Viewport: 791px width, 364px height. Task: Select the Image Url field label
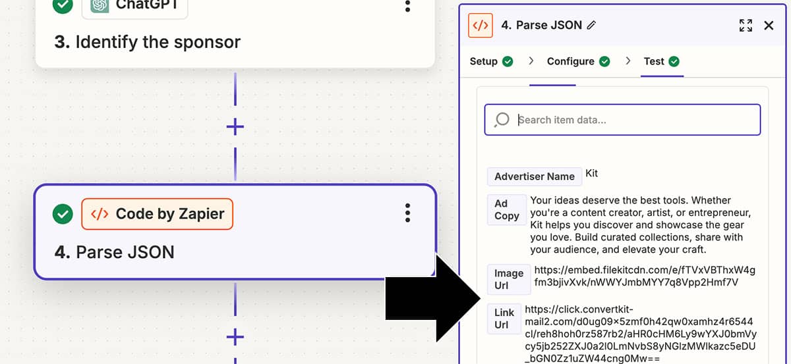pos(508,279)
